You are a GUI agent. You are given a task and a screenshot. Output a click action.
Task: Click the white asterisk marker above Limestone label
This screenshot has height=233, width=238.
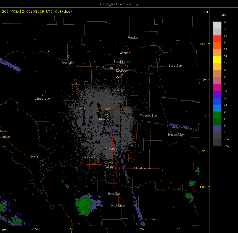(42, 96)
